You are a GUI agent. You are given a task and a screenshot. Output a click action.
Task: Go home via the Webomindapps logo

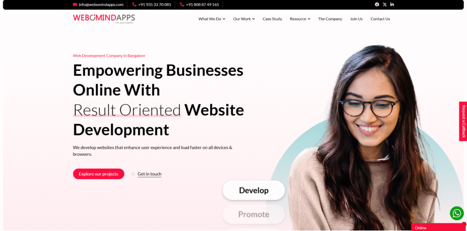point(104,19)
